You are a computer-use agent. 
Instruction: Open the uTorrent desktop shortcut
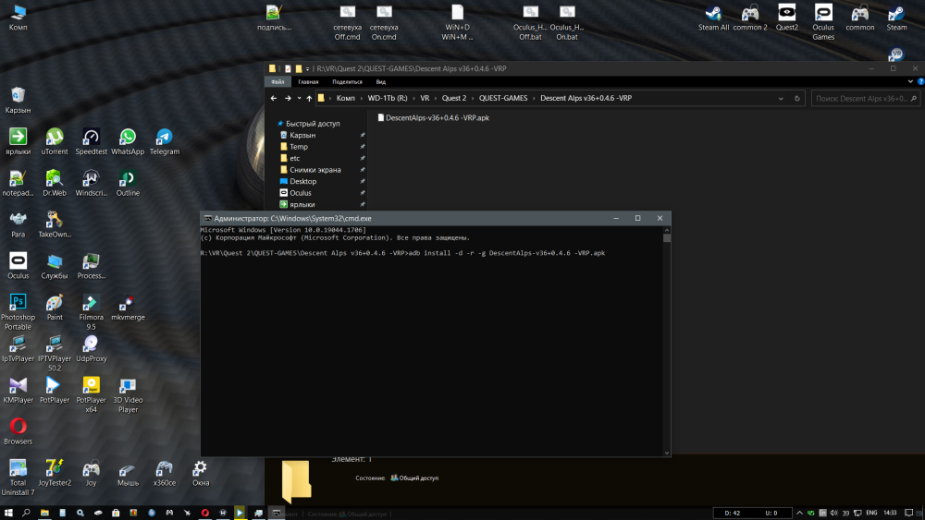[x=55, y=142]
